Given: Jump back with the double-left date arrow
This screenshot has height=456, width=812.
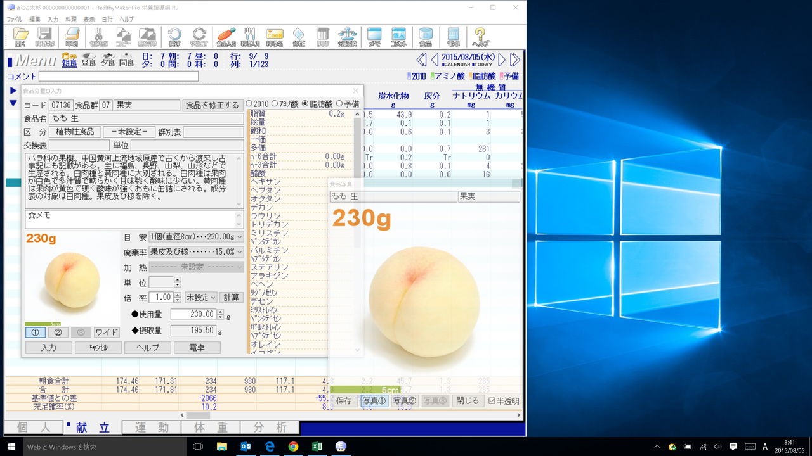Looking at the screenshot, I should pyautogui.click(x=421, y=60).
